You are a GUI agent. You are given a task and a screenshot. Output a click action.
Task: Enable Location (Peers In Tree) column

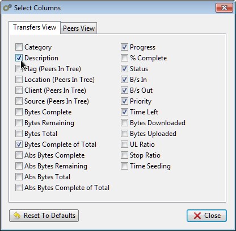tap(19, 80)
